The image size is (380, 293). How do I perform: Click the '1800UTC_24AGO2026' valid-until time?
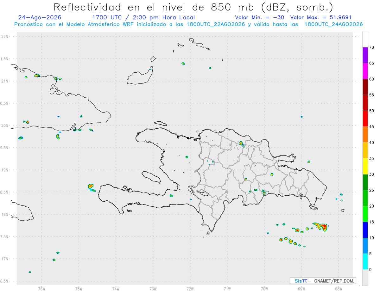point(333,24)
